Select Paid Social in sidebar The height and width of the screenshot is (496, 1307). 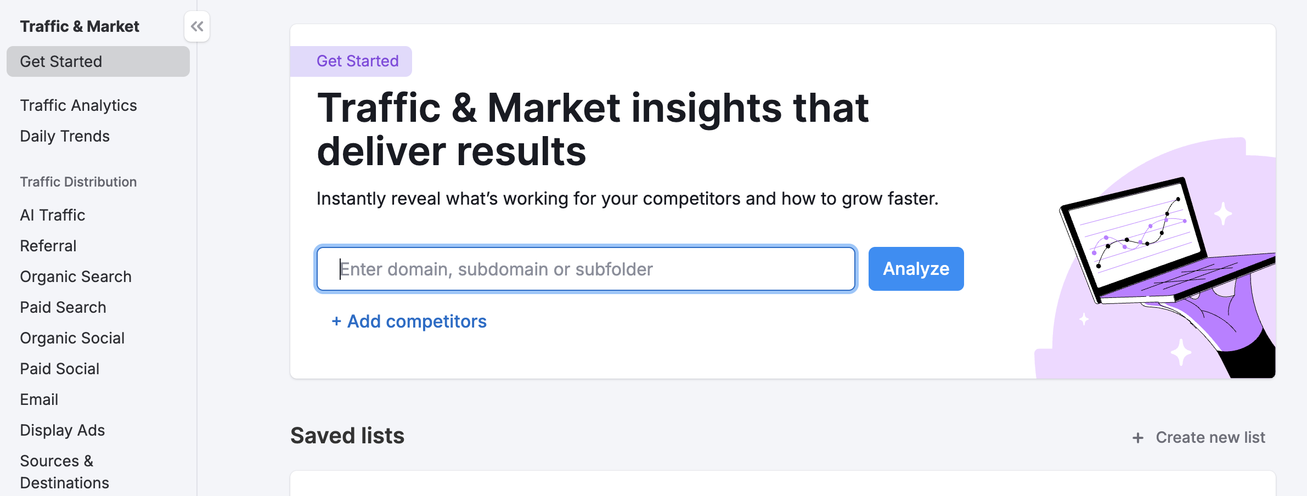pyautogui.click(x=60, y=369)
